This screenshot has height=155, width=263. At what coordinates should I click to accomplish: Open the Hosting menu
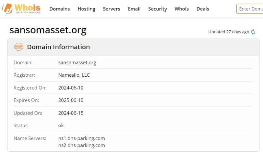coord(86,9)
